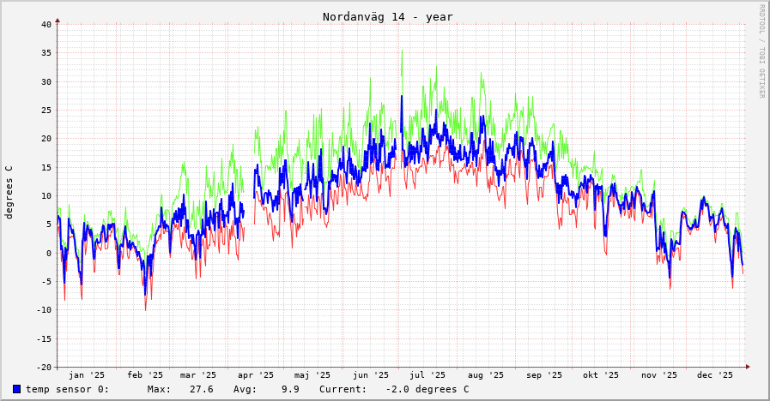Select the "jul '25" x-axis label
The height and width of the screenshot is (401, 770).
tap(427, 375)
